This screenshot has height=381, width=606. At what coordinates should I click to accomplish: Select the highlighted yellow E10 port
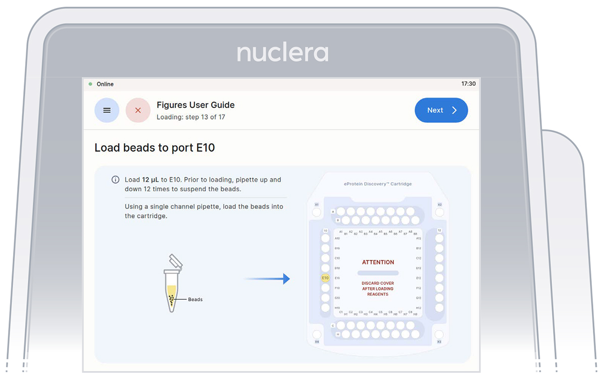[325, 278]
